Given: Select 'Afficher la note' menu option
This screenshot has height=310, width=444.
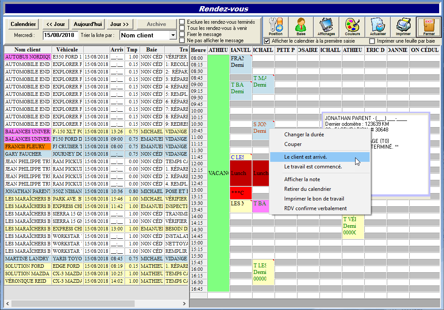Looking at the screenshot, I should 320,179.
